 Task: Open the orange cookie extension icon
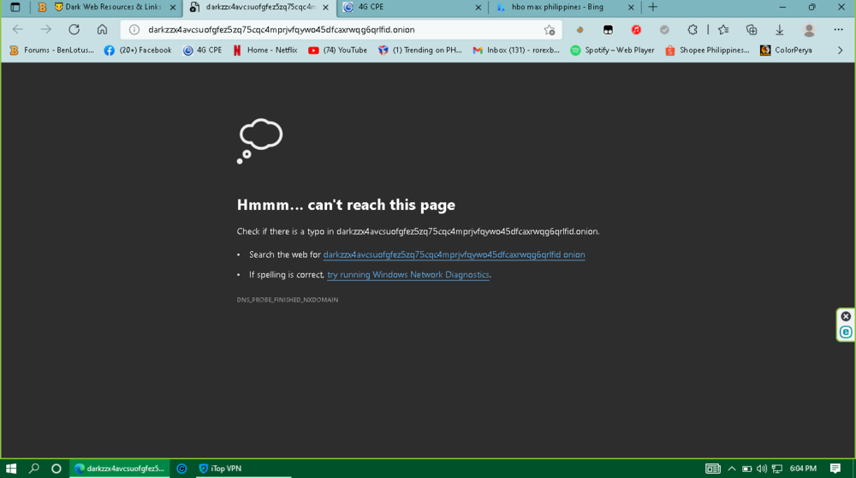pyautogui.click(x=580, y=30)
